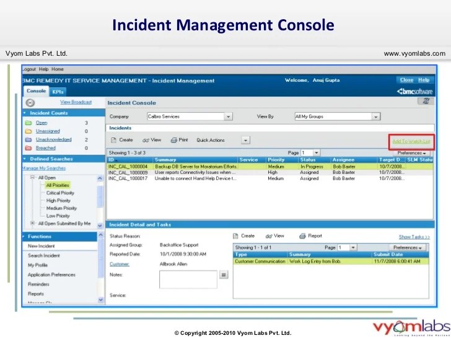Click Defined Searches scroll up arrow
This screenshot has height=338, width=451.
(x=100, y=178)
